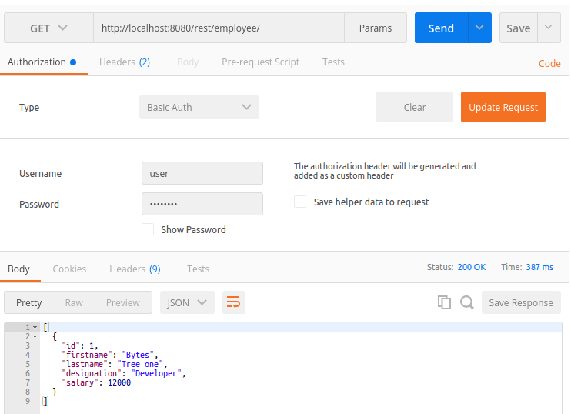Image resolution: width=571 pixels, height=414 pixels.
Task: Click the orange Update Request button
Action: pos(503,107)
